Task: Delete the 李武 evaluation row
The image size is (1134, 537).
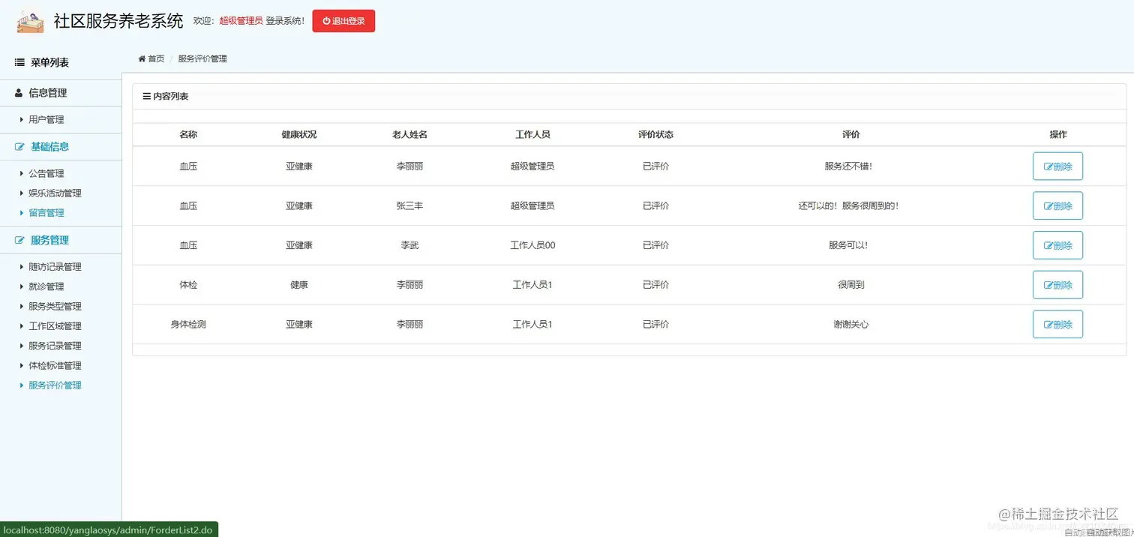Action: click(x=1057, y=245)
